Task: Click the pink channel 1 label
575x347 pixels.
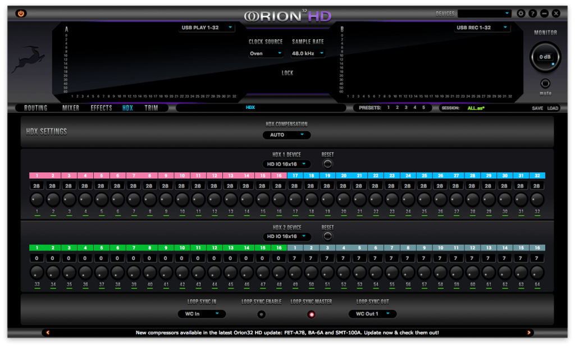Action: pos(37,176)
